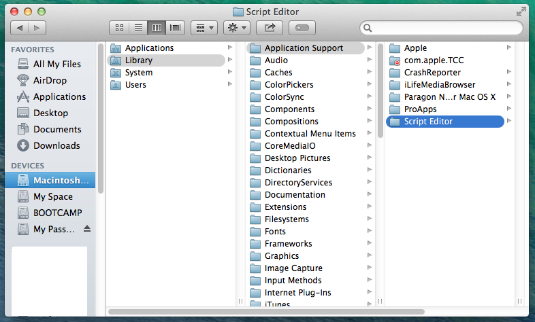Expand the CrashReporter folder arrow

pos(509,72)
